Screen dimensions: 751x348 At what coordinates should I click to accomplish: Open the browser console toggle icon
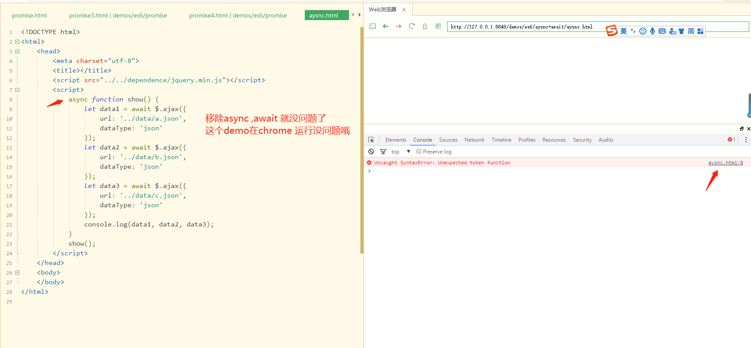coord(373,26)
